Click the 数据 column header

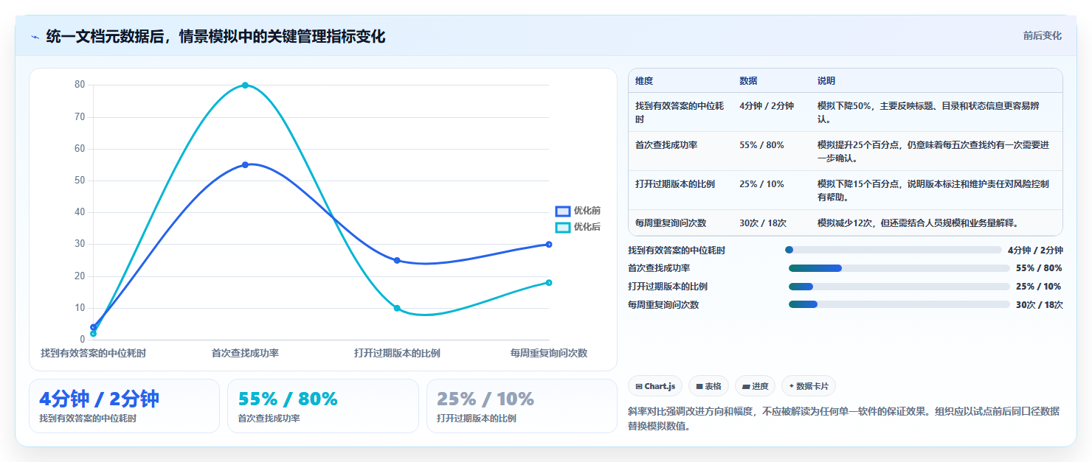pos(748,81)
